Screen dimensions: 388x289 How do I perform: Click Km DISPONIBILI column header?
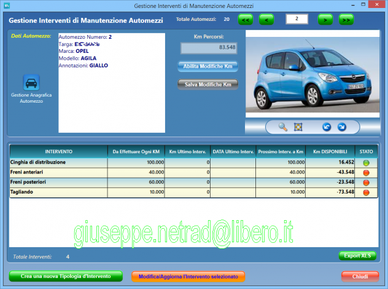(330, 151)
